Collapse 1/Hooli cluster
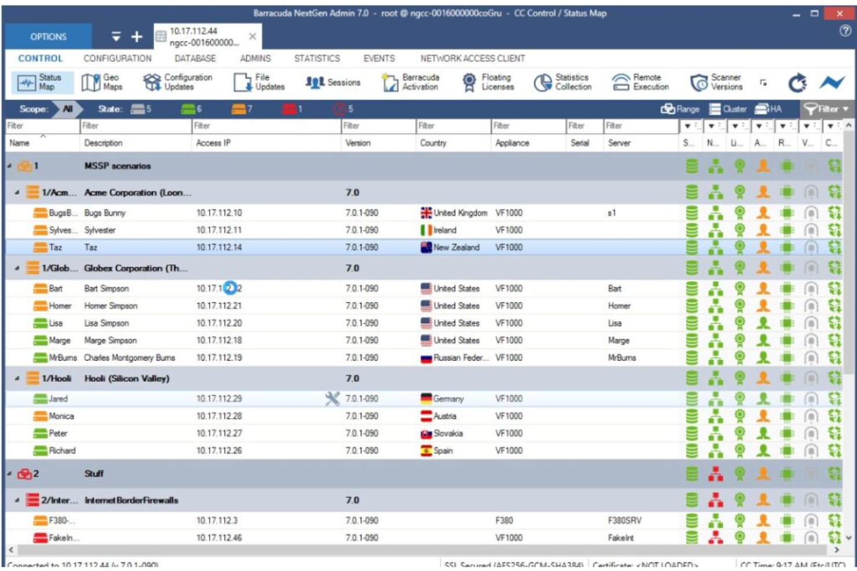The width and height of the screenshot is (857, 571). click(x=17, y=378)
